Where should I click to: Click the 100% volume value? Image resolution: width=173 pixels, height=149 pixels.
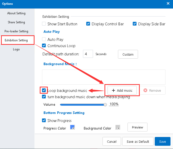pyautogui.click(x=114, y=104)
